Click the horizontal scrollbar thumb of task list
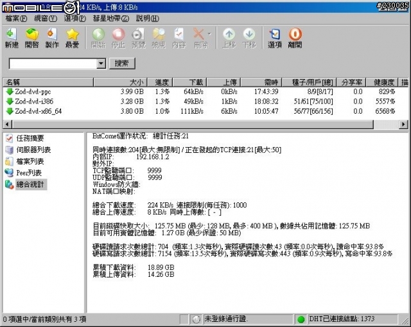Viewport: 411px width, 327px height. point(193,124)
